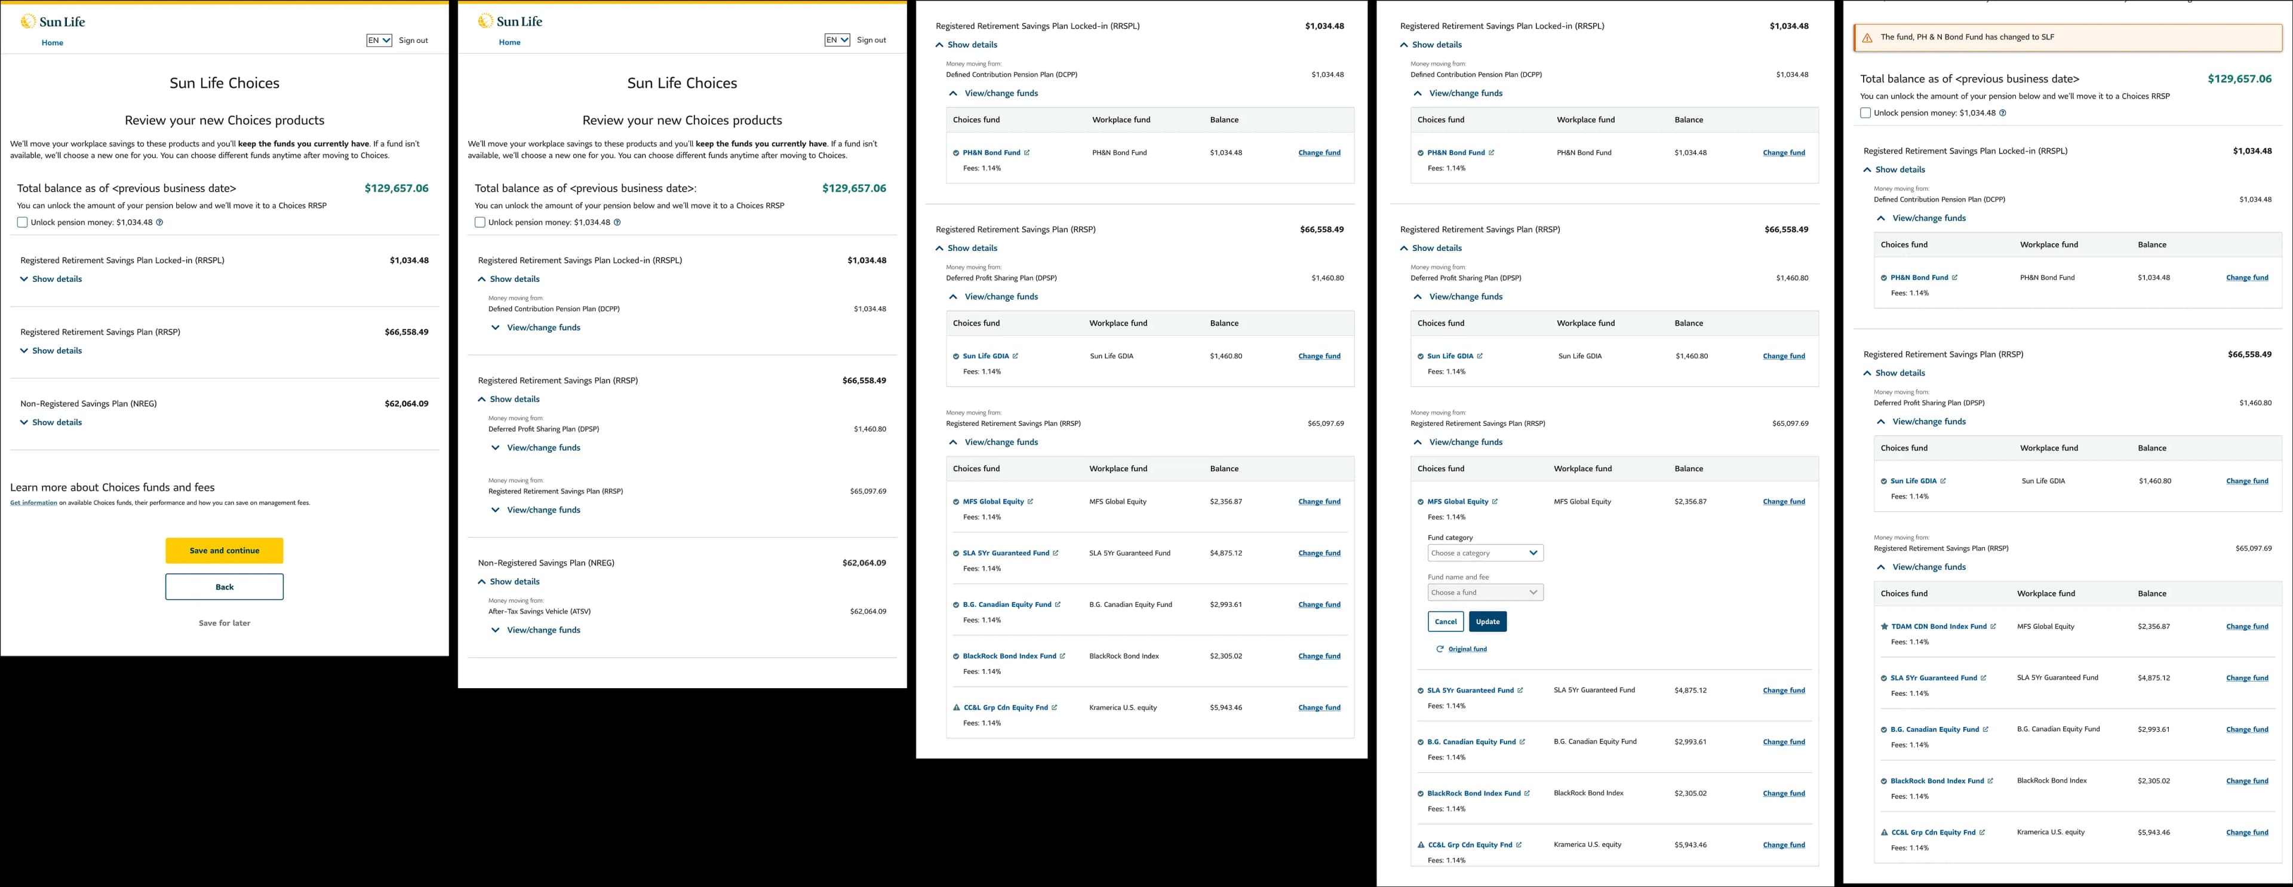
Task: Click the checkmark icon beside Sun Life GDIA
Action: coord(956,355)
